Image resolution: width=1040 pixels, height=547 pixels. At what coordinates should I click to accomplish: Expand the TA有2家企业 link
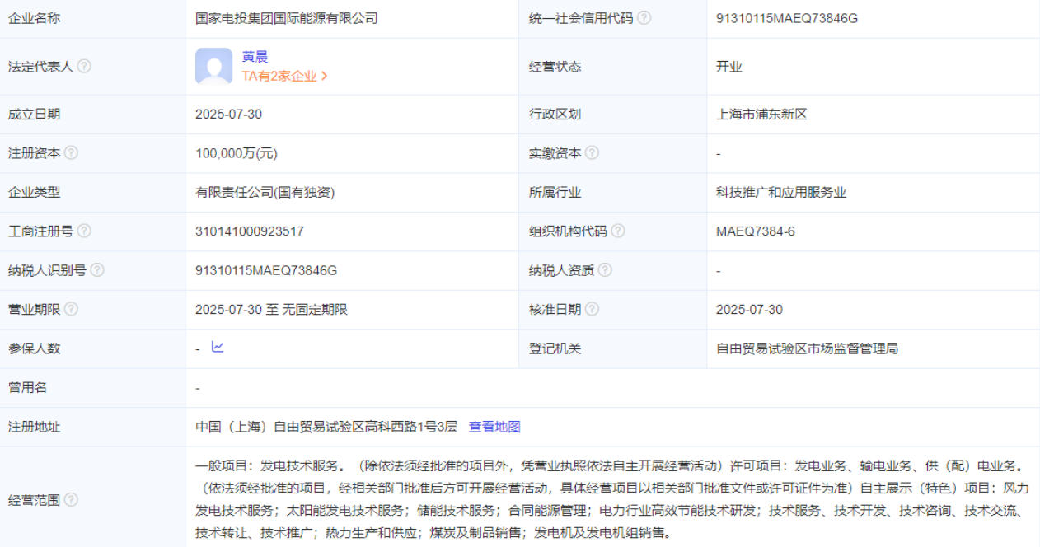point(284,76)
